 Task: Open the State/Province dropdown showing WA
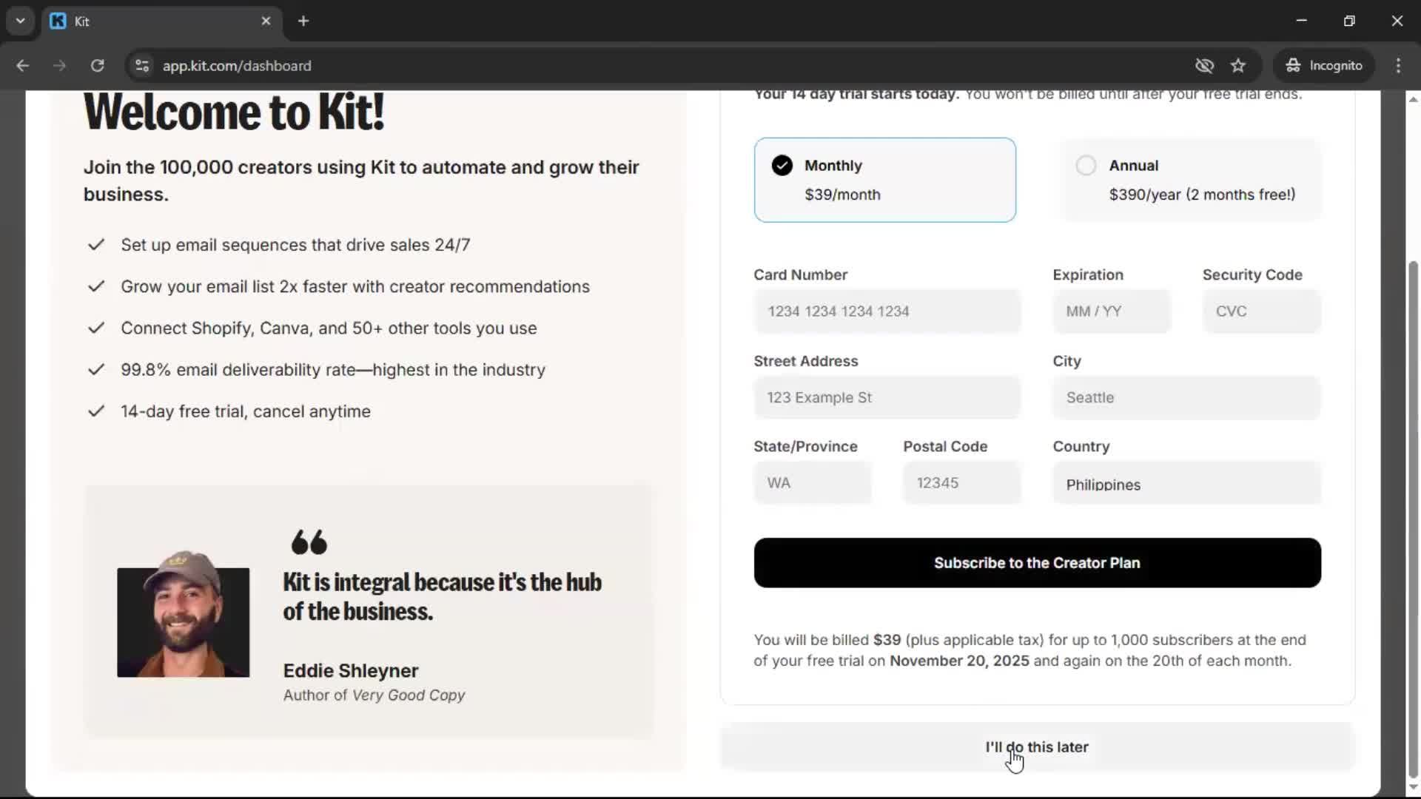(x=813, y=482)
